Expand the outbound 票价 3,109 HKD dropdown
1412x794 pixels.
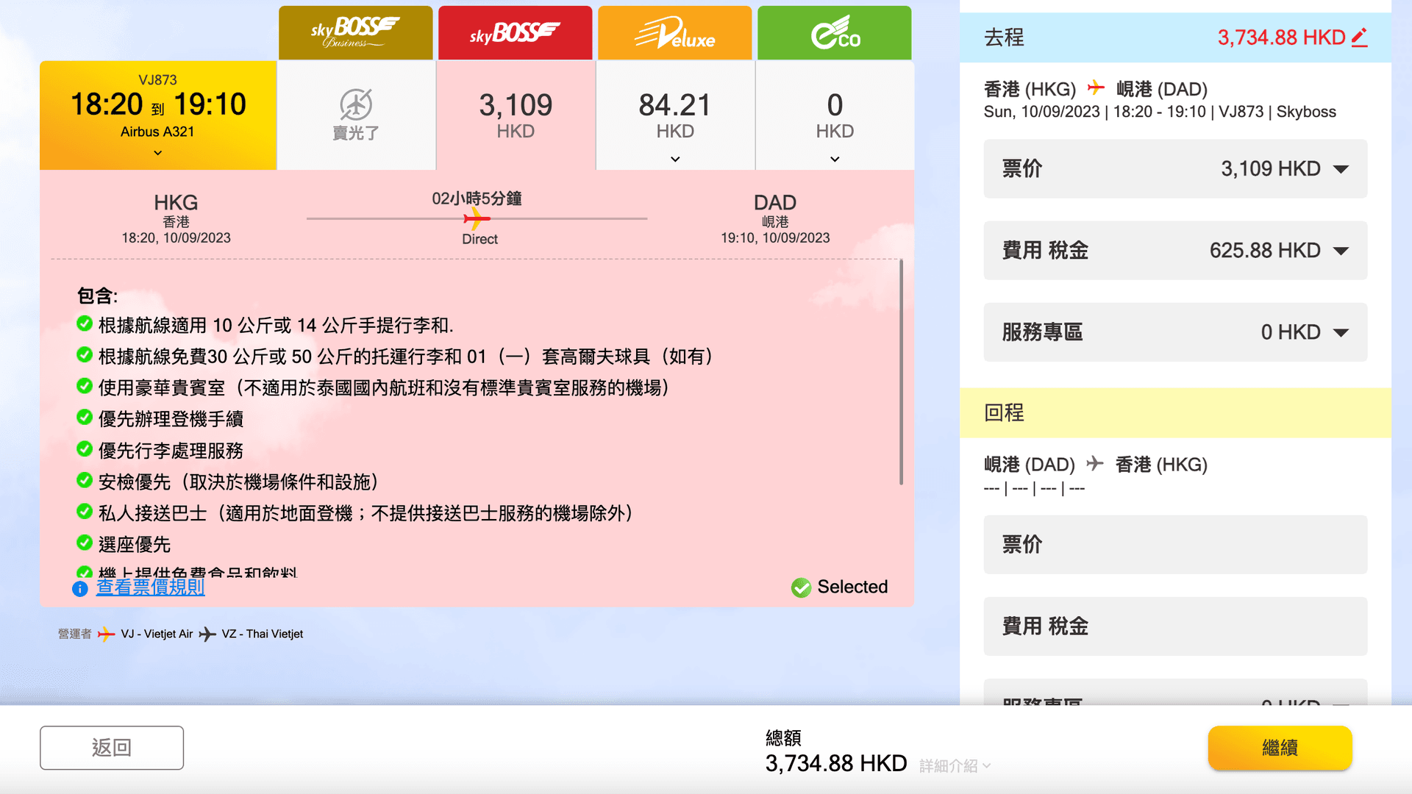point(1175,168)
